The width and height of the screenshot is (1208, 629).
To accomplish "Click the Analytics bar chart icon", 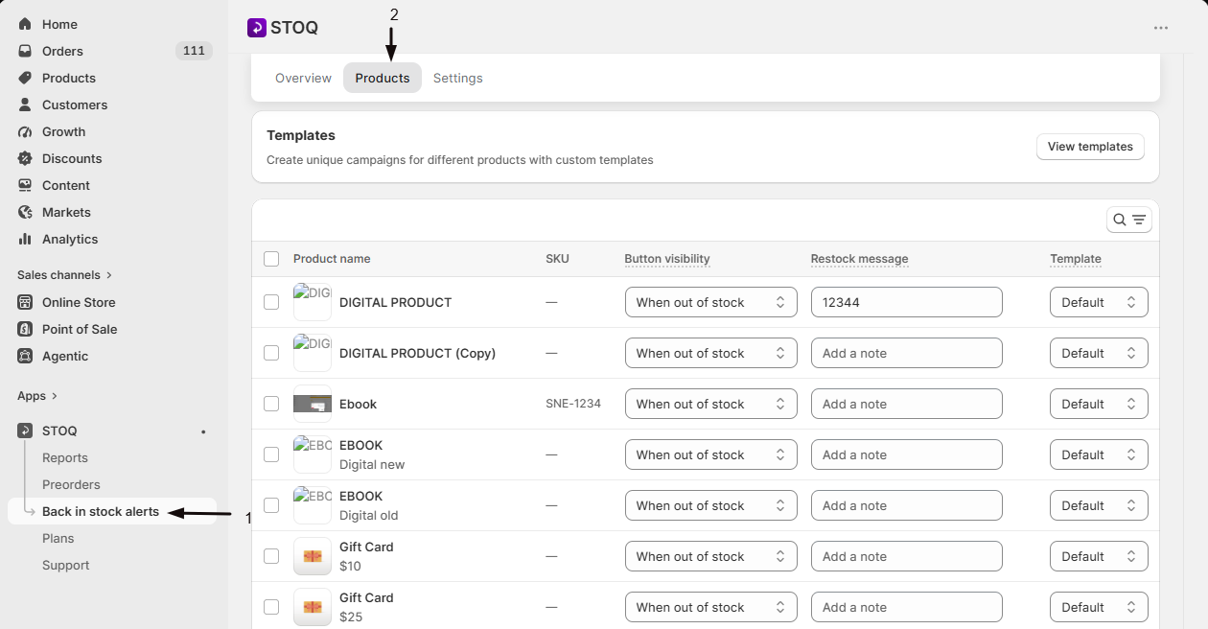I will tap(25, 239).
